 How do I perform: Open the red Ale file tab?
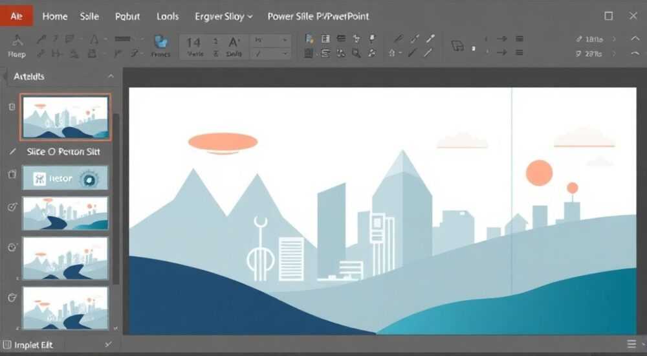coord(17,17)
